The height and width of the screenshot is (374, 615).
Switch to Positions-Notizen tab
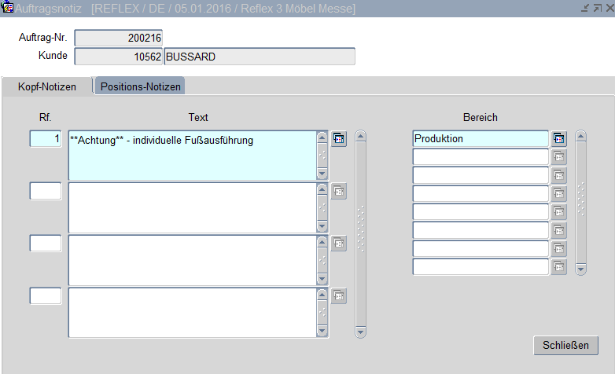point(141,86)
